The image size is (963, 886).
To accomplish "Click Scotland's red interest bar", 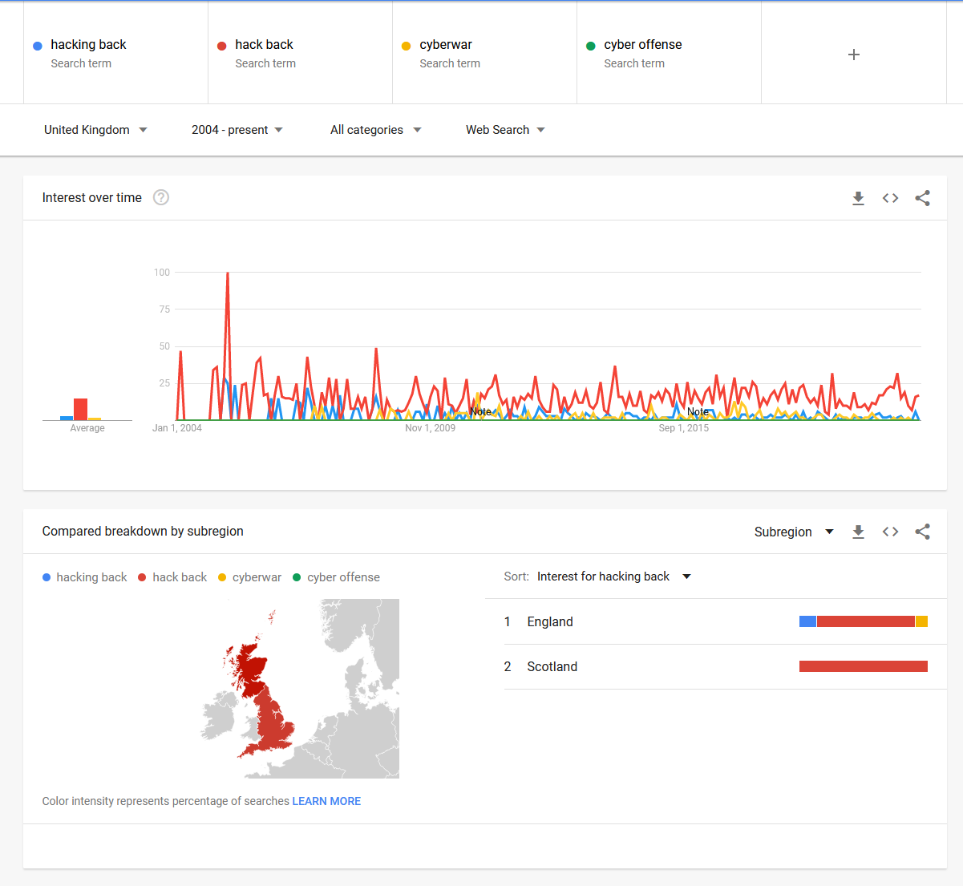I will [864, 666].
